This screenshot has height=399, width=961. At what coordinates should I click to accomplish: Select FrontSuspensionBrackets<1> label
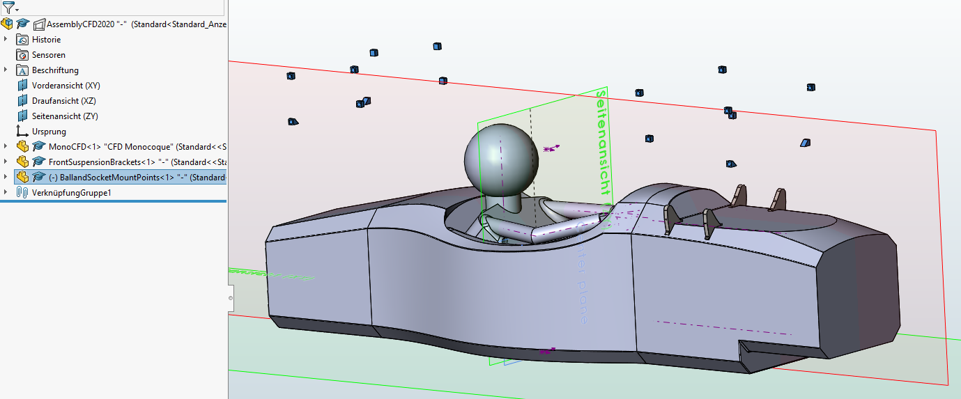[x=138, y=162]
